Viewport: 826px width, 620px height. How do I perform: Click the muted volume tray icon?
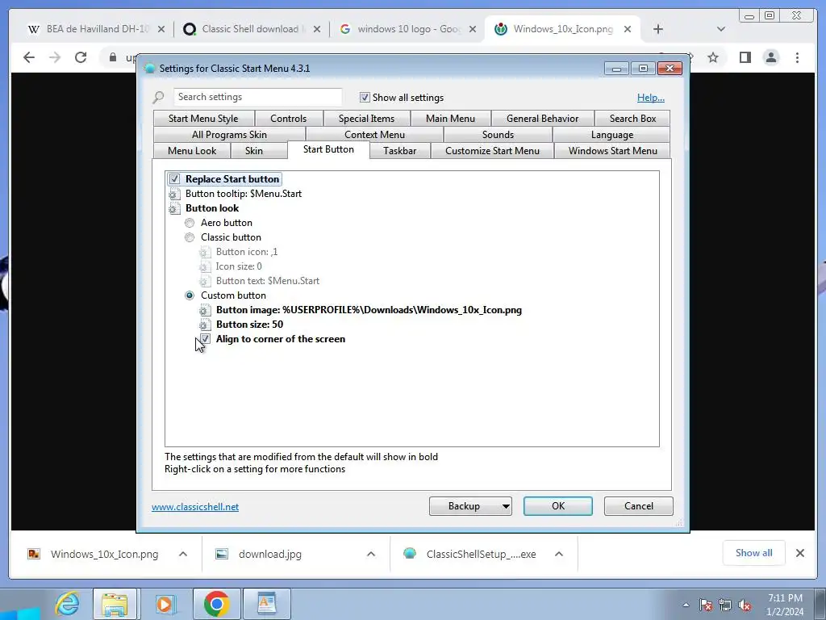[745, 605]
